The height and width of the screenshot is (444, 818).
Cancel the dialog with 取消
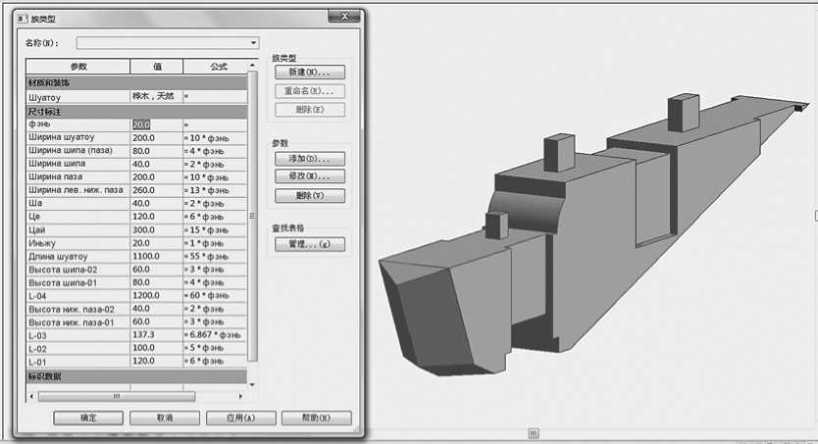pos(165,418)
